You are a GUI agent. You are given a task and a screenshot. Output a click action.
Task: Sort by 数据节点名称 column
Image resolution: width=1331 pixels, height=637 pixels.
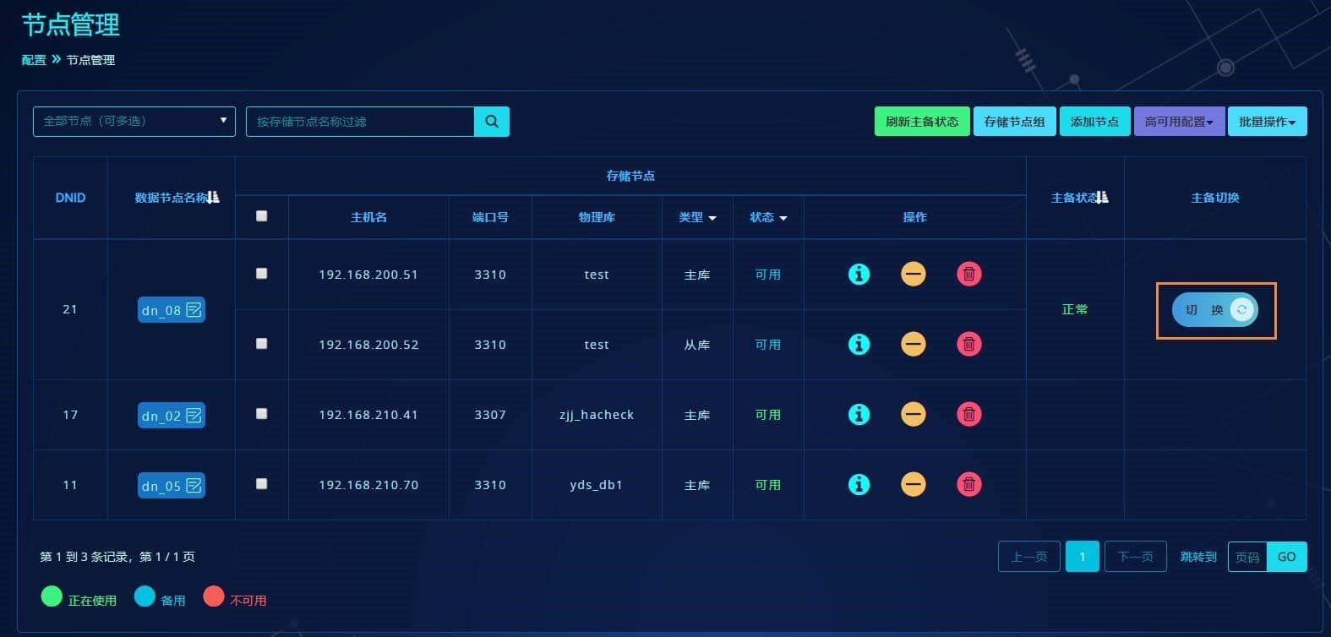coord(213,197)
